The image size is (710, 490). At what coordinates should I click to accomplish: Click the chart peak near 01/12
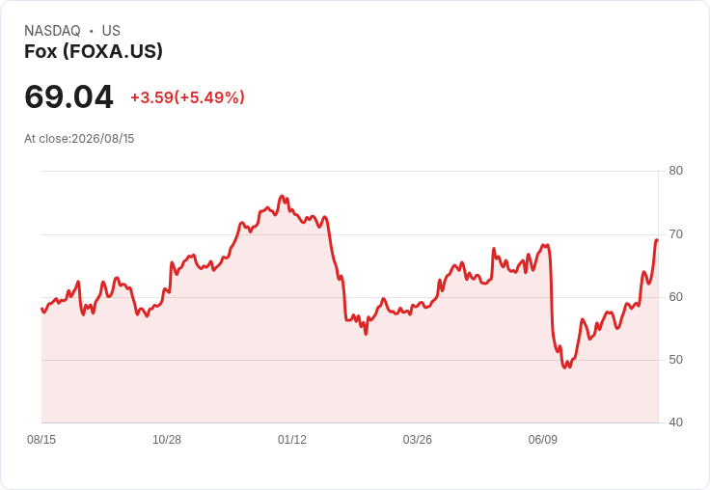pos(282,197)
